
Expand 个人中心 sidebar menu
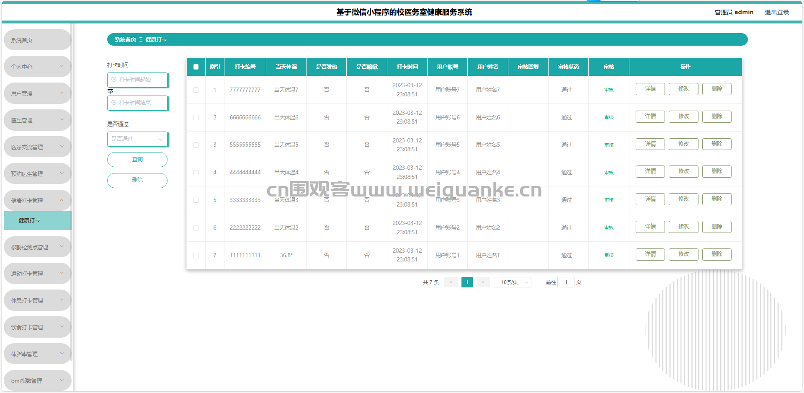pos(37,66)
